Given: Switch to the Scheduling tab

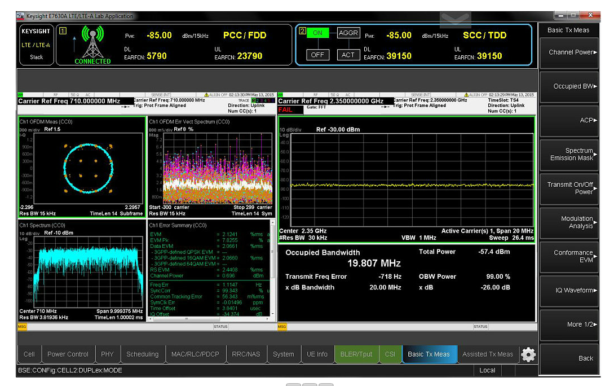Looking at the screenshot, I should (143, 354).
